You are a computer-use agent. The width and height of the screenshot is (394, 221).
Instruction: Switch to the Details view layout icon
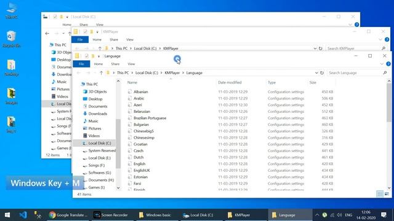pos(380,194)
